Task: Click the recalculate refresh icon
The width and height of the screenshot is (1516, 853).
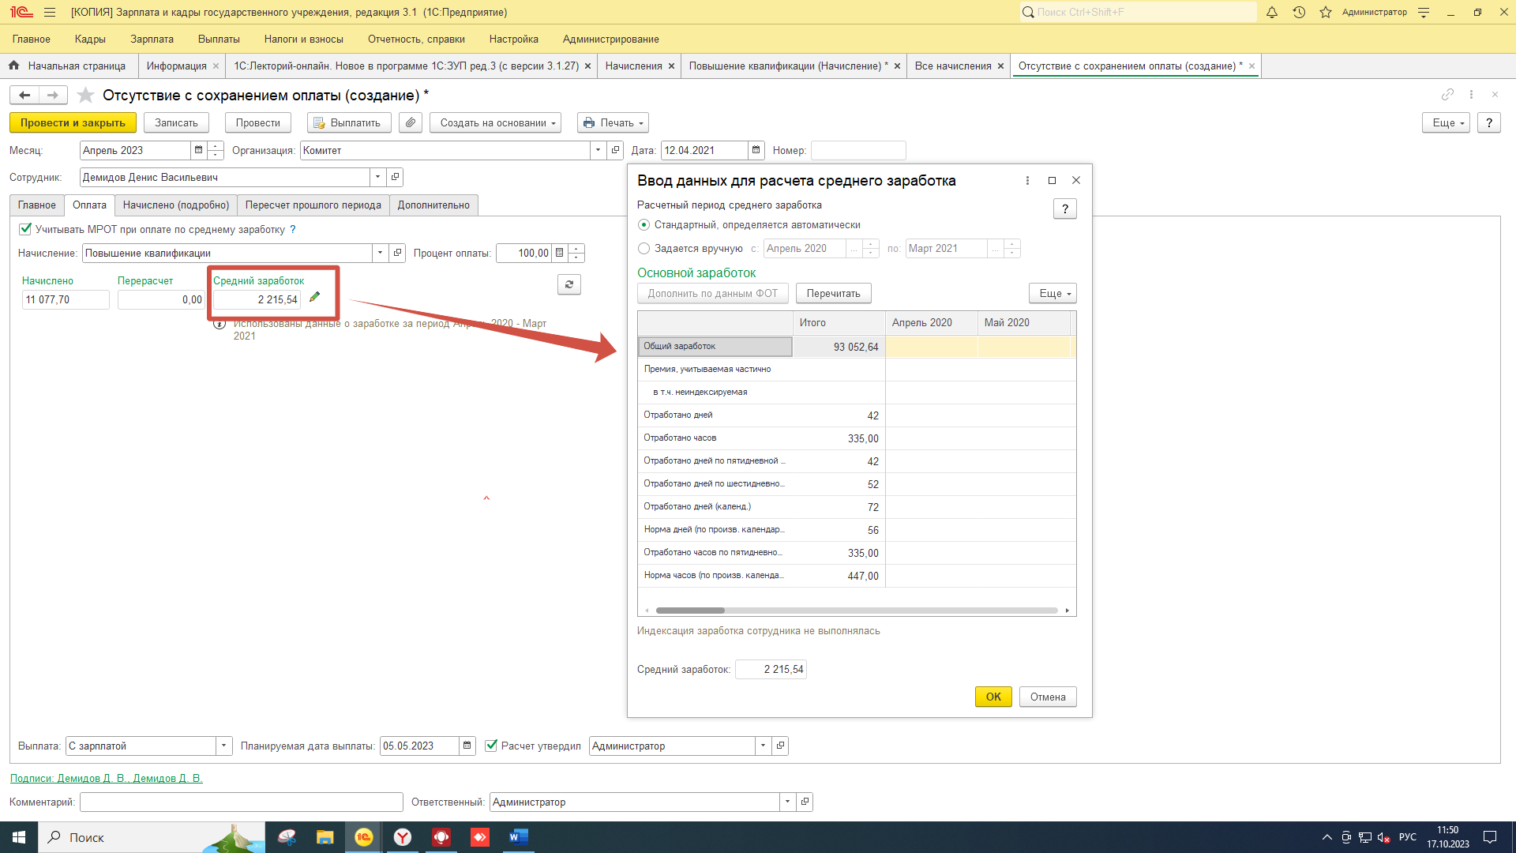Action: [569, 284]
